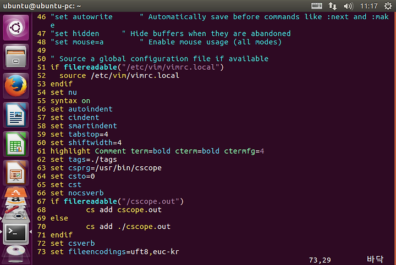Click 'highlight Comment' on line 61

click(x=88, y=151)
